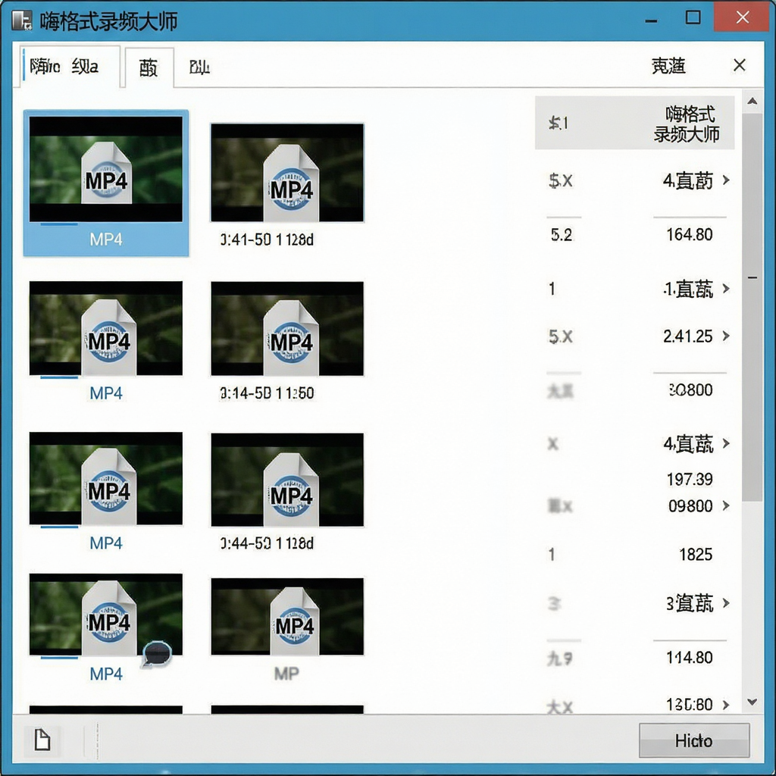This screenshot has height=776, width=776.
Task: Click the value 1825
Action: pos(696,554)
